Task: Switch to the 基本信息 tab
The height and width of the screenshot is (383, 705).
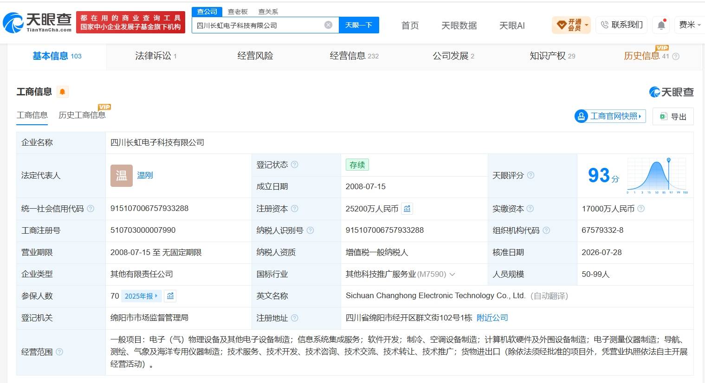Action: tap(57, 56)
